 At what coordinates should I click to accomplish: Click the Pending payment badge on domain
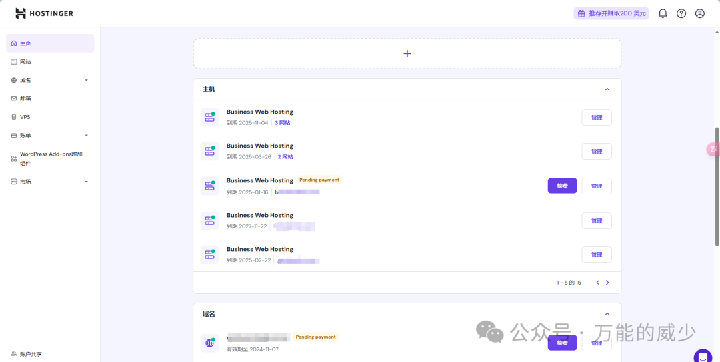315,337
